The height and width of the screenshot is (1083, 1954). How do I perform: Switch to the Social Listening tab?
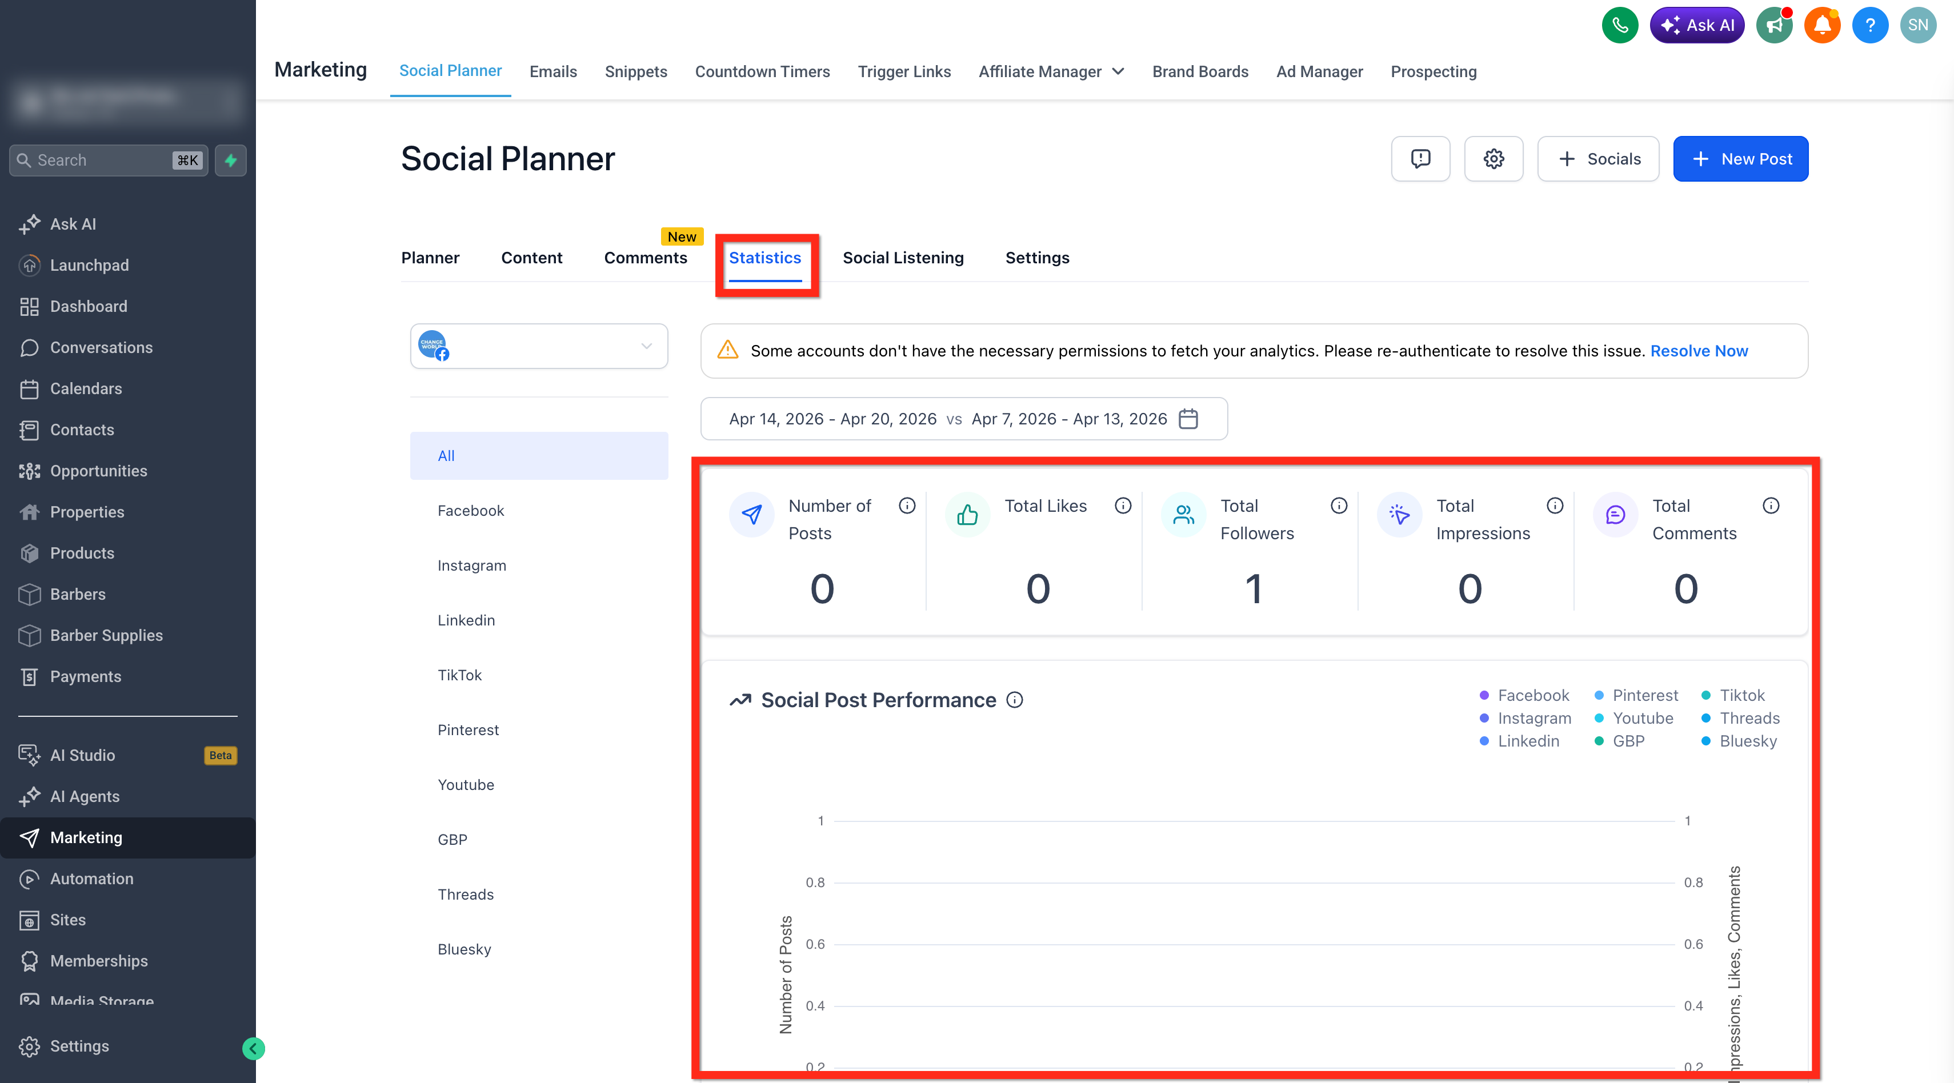tap(903, 258)
